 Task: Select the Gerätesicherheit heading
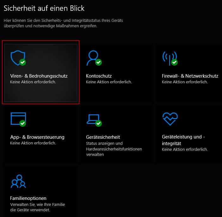tap(103, 137)
